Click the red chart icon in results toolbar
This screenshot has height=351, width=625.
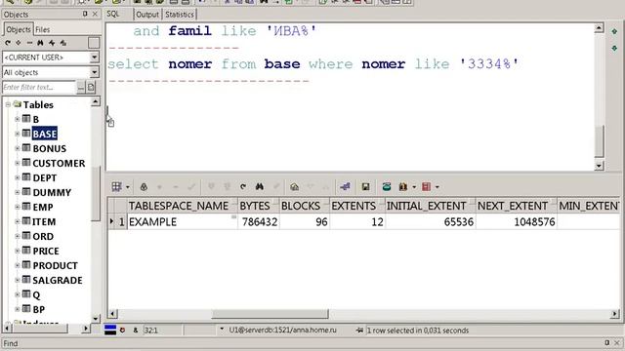click(x=426, y=186)
